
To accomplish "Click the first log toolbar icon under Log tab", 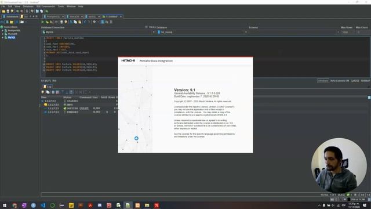I will click(x=42, y=92).
